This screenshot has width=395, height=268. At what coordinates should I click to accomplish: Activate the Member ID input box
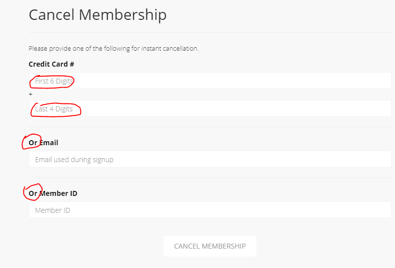click(210, 210)
